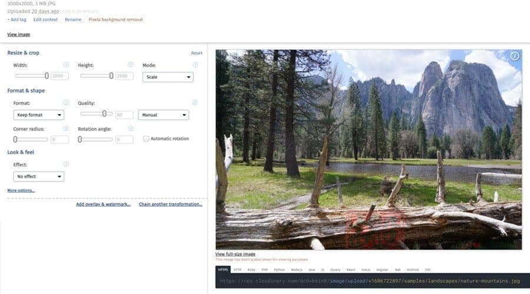530x294 pixels.
Task: Open the Manual quality dropdown
Action: 163,115
